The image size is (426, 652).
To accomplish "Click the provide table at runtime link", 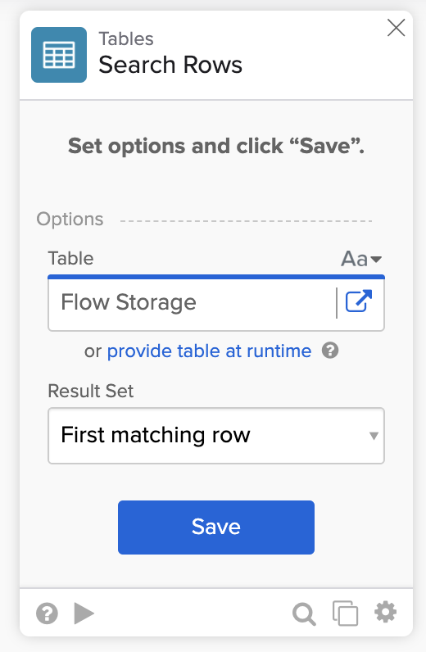I will pos(209,351).
